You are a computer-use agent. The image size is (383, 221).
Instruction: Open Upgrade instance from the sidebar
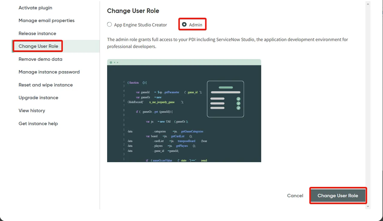point(38,98)
